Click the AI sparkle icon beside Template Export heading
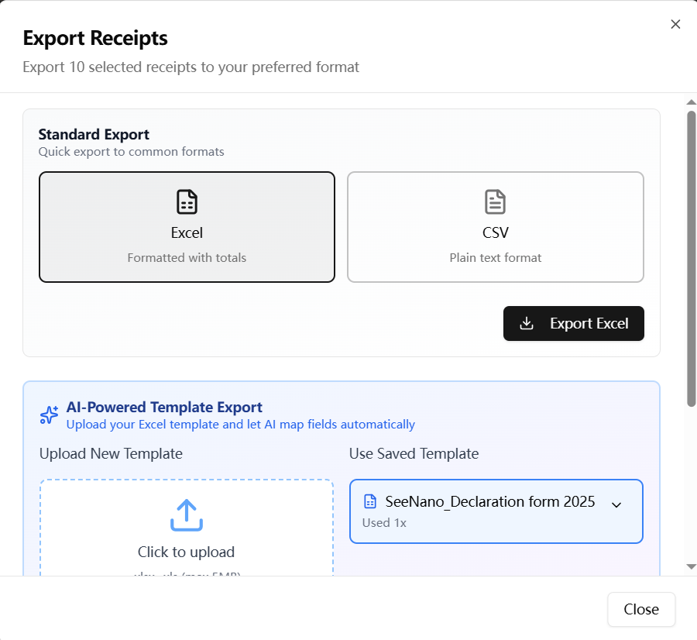The height and width of the screenshot is (640, 697). (48, 415)
